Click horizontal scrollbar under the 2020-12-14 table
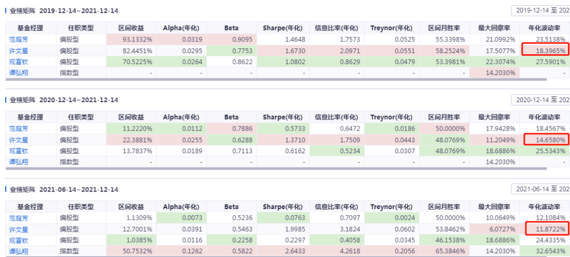Image resolution: width=570 pixels, height=257 pixels. coord(276,169)
